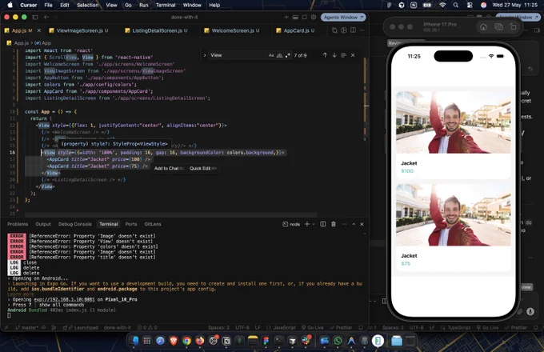Toggle Find in Selection icon
This screenshot has height=352, width=544.
click(x=343, y=55)
